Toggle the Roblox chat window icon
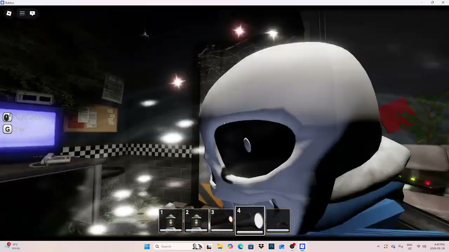The height and width of the screenshot is (252, 449). coord(32,13)
